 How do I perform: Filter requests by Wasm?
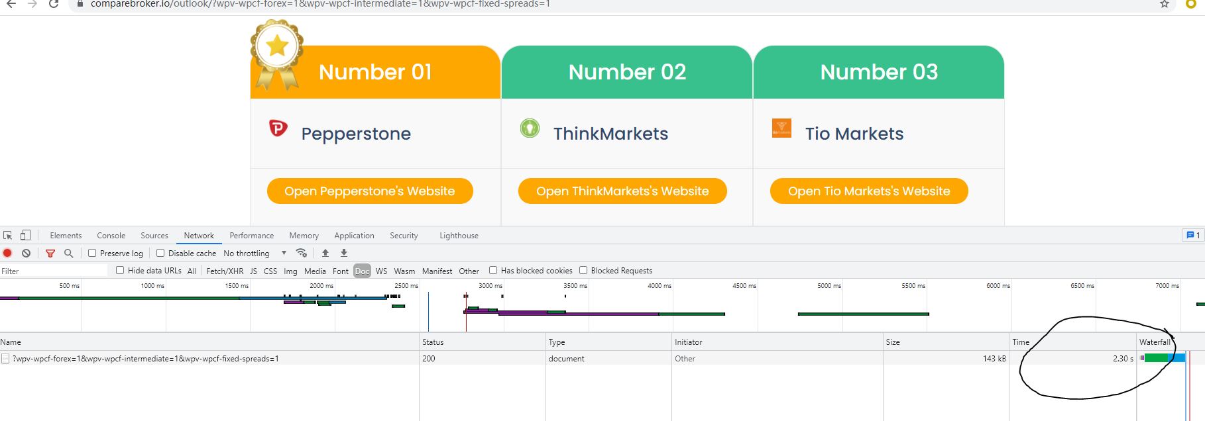pos(404,271)
